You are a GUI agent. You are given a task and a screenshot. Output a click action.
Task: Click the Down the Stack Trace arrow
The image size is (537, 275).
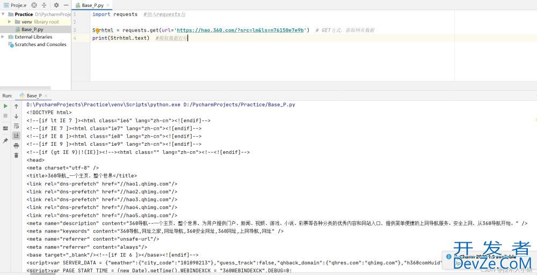coord(16,116)
